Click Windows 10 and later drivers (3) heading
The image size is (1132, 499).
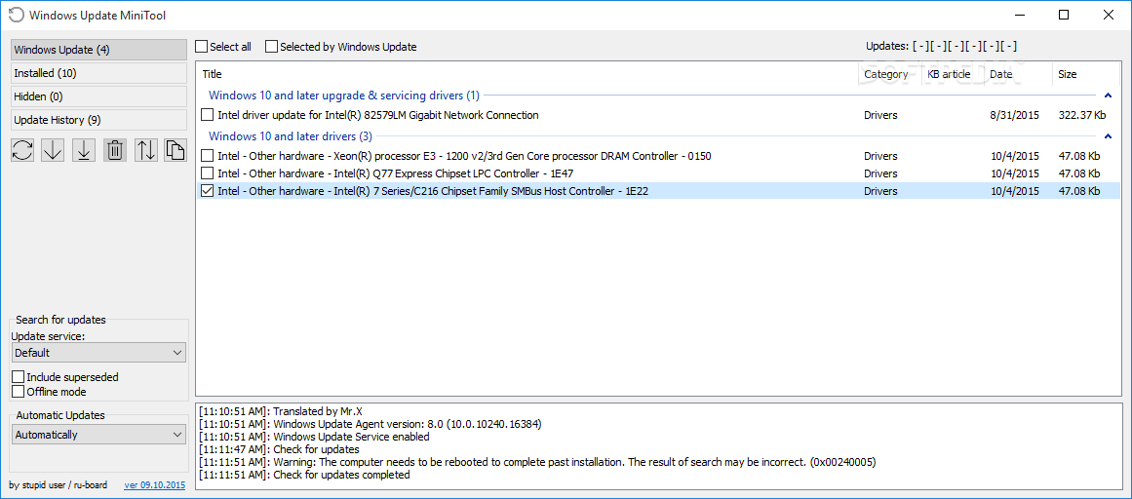(291, 135)
